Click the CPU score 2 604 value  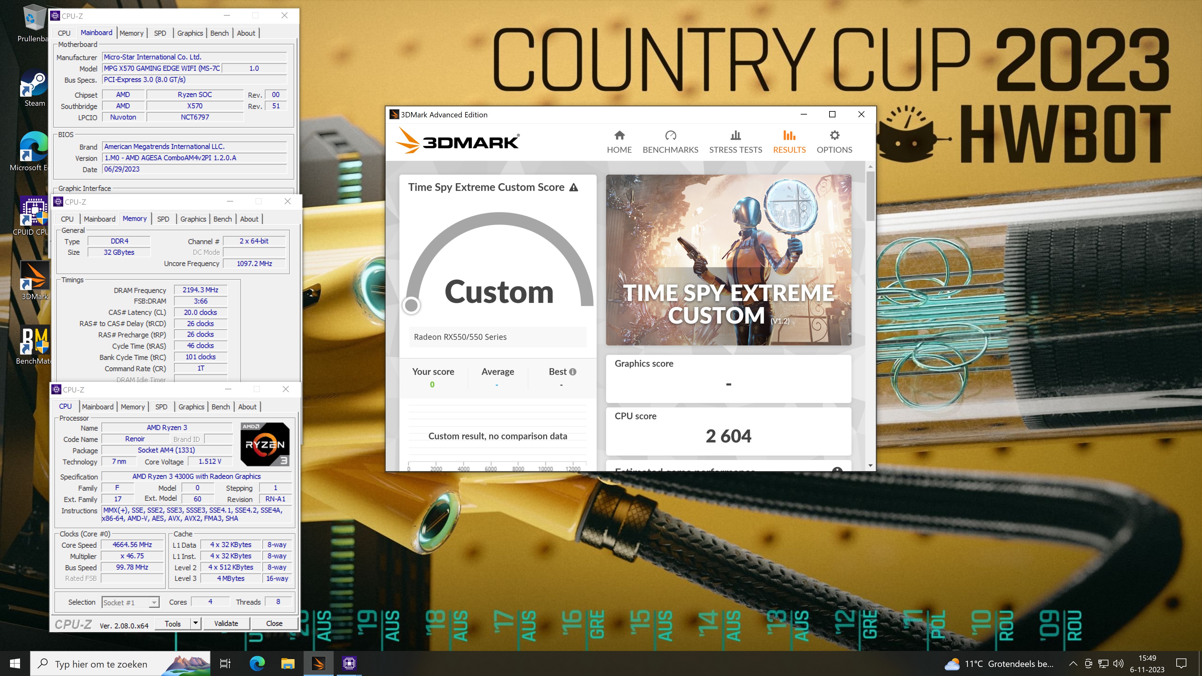click(x=728, y=436)
